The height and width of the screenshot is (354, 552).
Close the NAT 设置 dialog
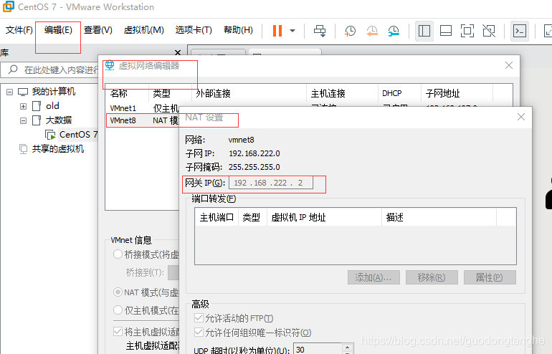(521, 117)
